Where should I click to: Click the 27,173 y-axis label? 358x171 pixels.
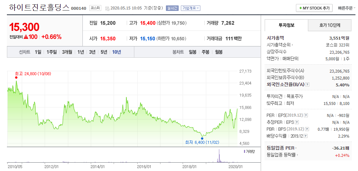pyautogui.click(x=245, y=71)
